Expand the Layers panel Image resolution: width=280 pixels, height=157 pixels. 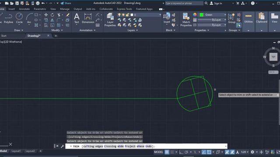[x=133, y=30]
